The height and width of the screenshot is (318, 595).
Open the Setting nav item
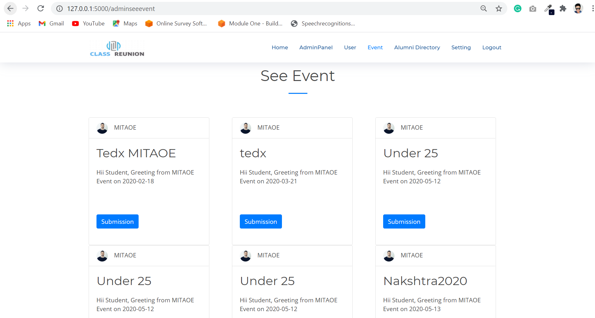[461, 47]
